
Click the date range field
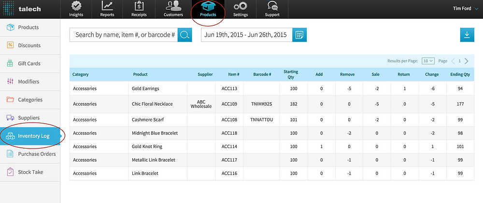pos(247,35)
